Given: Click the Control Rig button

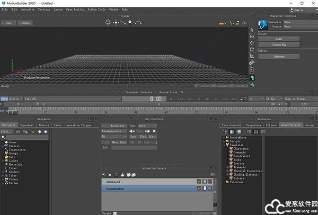Looking at the screenshot, I should pos(279,44).
